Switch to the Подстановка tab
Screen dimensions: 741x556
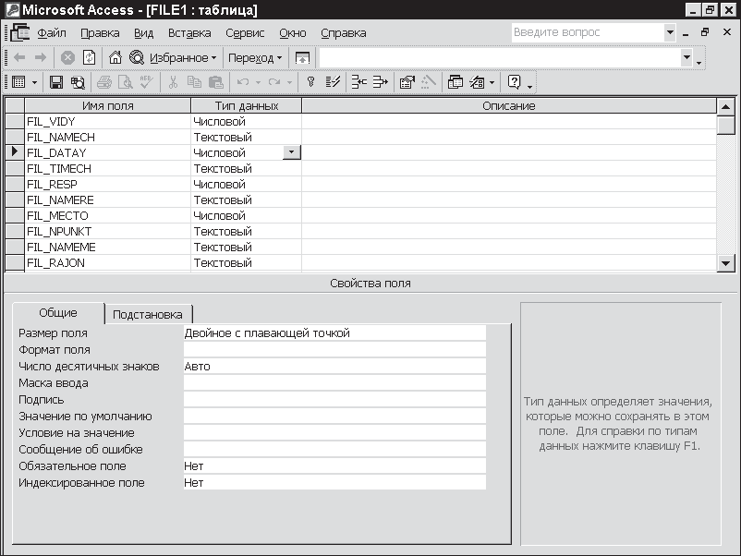coord(148,314)
